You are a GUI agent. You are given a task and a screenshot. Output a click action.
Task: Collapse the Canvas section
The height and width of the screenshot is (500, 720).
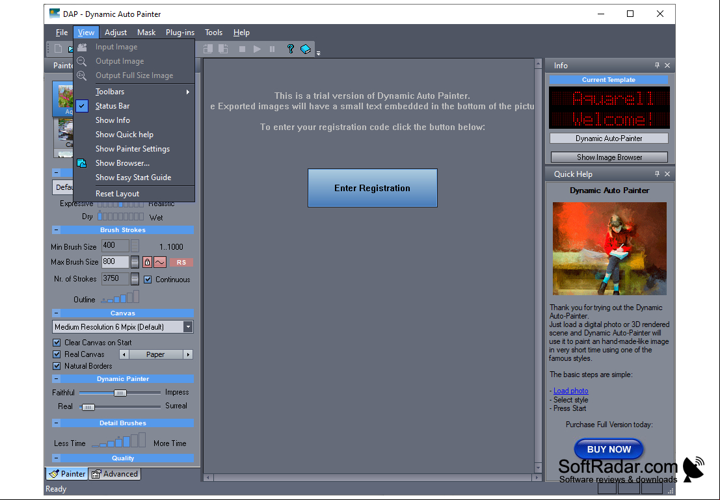[x=56, y=313]
